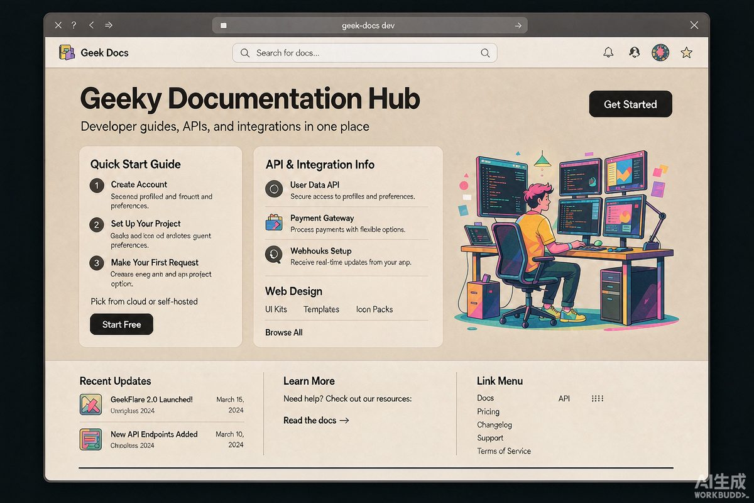Image resolution: width=754 pixels, height=503 pixels.
Task: Open the UI Kits link
Action: click(276, 309)
